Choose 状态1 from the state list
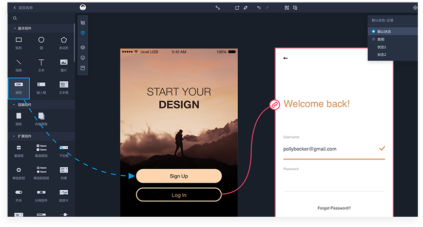Image resolution: width=423 pixels, height=227 pixels. [x=381, y=47]
